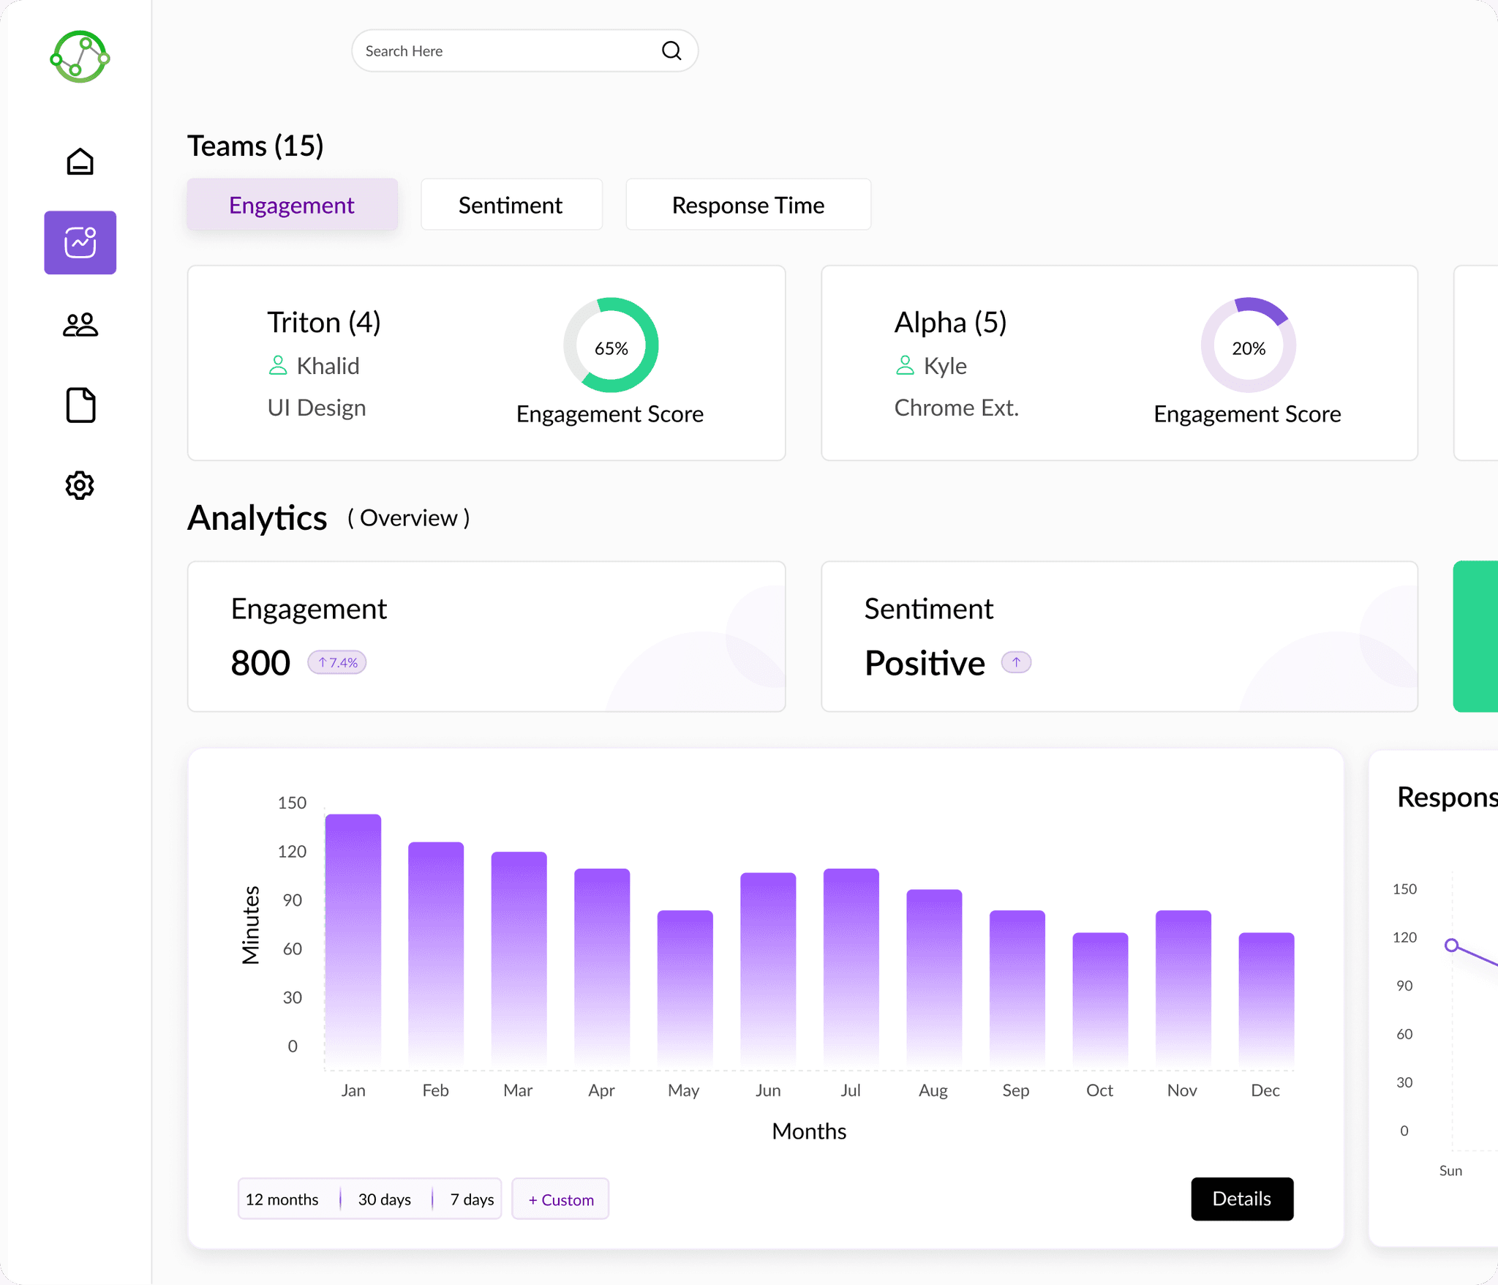1498x1285 pixels.
Task: Click the Months axis label
Action: click(809, 1131)
